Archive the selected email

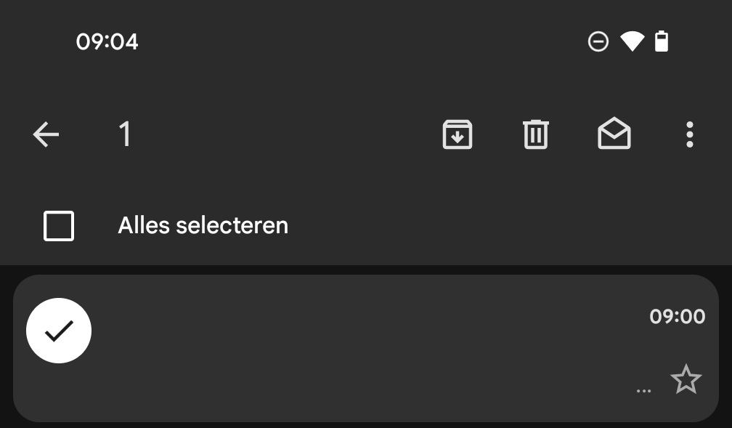(x=457, y=134)
